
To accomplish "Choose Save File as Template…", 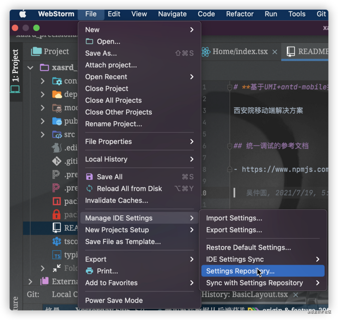I will 139,242.
